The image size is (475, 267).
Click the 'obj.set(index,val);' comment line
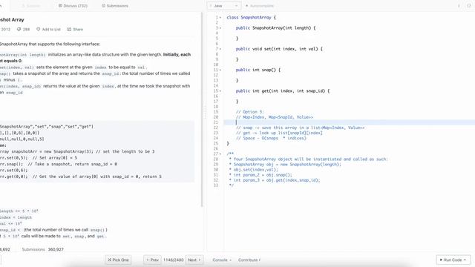[x=254, y=170]
